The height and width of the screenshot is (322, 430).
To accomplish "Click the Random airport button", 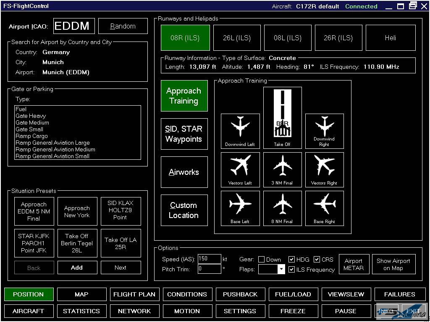I will (x=123, y=26).
